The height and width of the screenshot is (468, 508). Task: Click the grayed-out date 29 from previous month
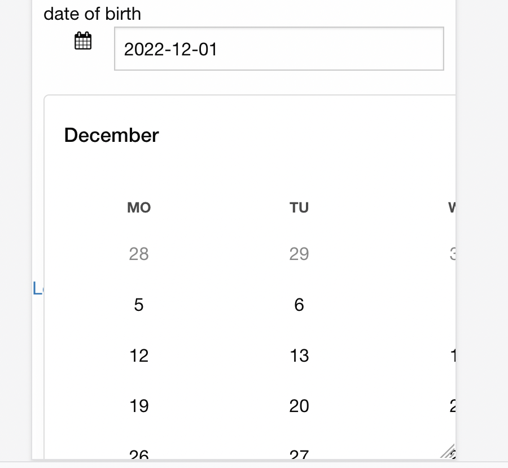299,254
